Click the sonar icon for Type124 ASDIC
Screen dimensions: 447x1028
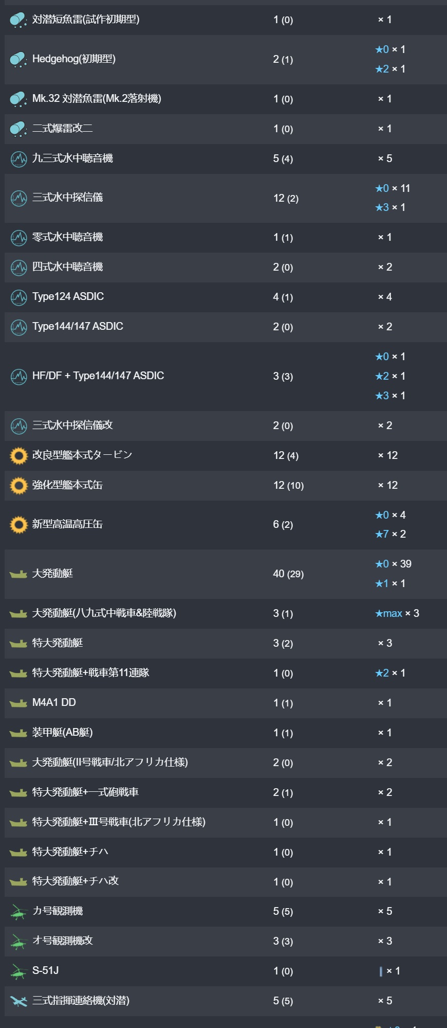point(18,297)
